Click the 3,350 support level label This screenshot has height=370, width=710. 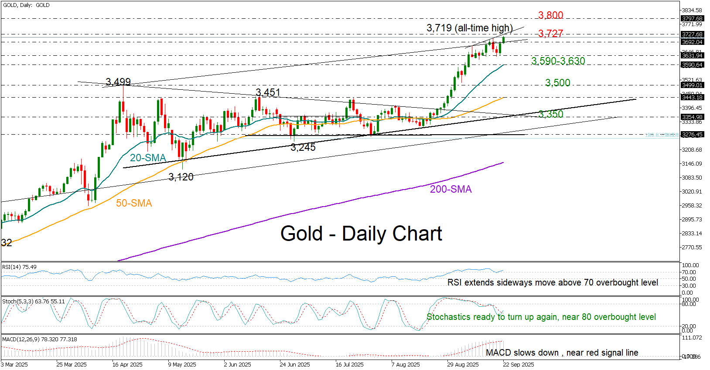click(x=550, y=114)
